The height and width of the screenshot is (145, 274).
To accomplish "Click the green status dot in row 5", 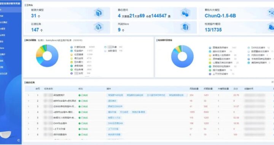I will click(80, 118).
